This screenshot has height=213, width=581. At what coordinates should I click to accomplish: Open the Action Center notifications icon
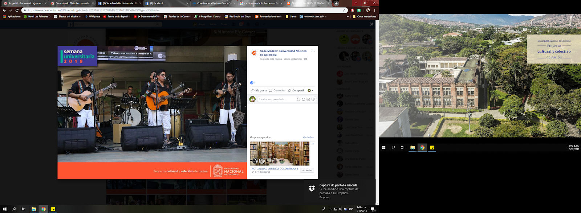[373, 209]
